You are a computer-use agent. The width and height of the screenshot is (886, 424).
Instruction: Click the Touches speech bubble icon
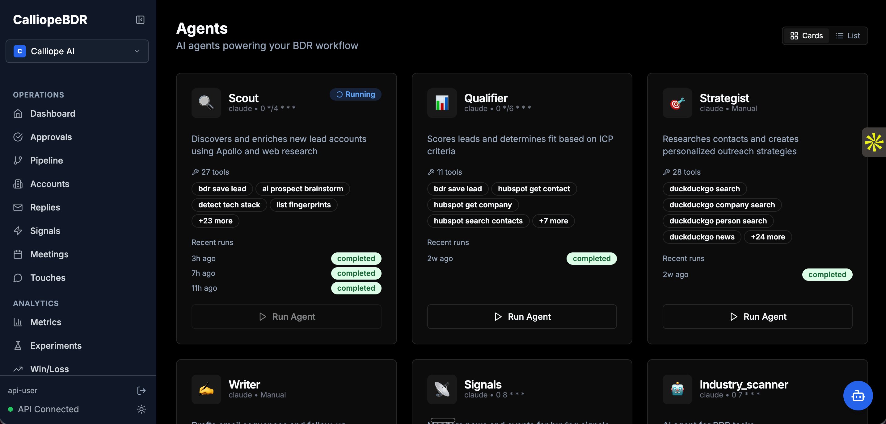click(18, 278)
